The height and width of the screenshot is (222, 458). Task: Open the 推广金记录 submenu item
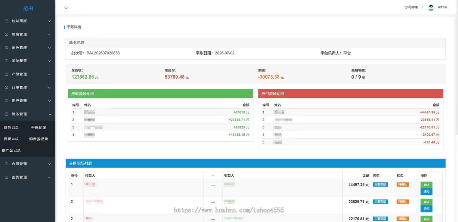[x=11, y=150]
